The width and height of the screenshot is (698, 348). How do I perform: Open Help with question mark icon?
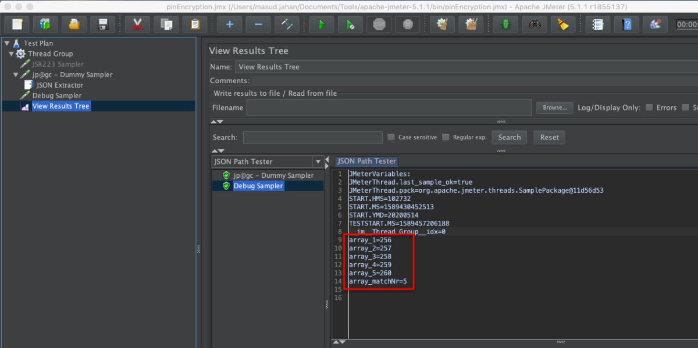(x=626, y=24)
